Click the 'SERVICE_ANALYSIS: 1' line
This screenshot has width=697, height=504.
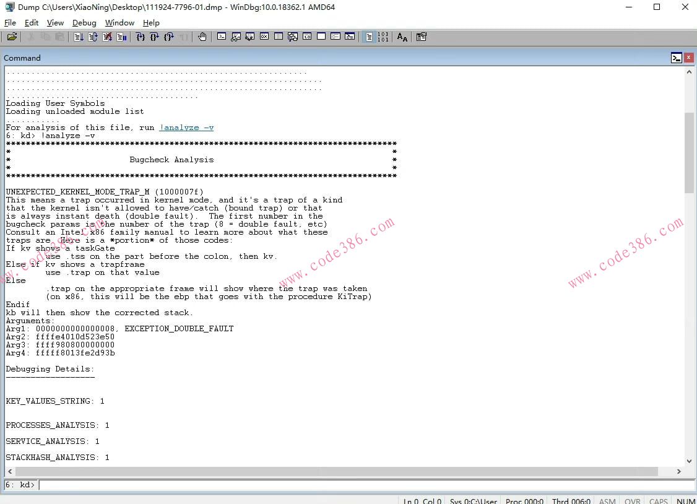click(53, 441)
